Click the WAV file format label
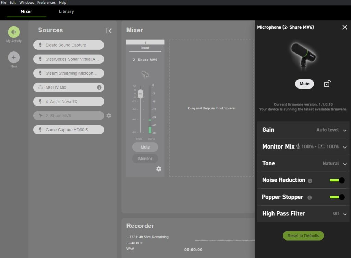This screenshot has width=351, height=258. (x=130, y=249)
